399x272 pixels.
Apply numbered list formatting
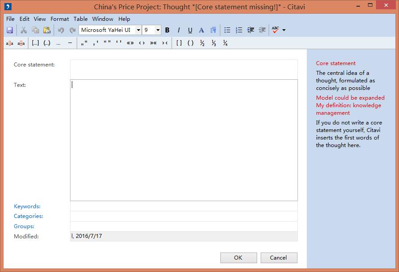[239, 30]
